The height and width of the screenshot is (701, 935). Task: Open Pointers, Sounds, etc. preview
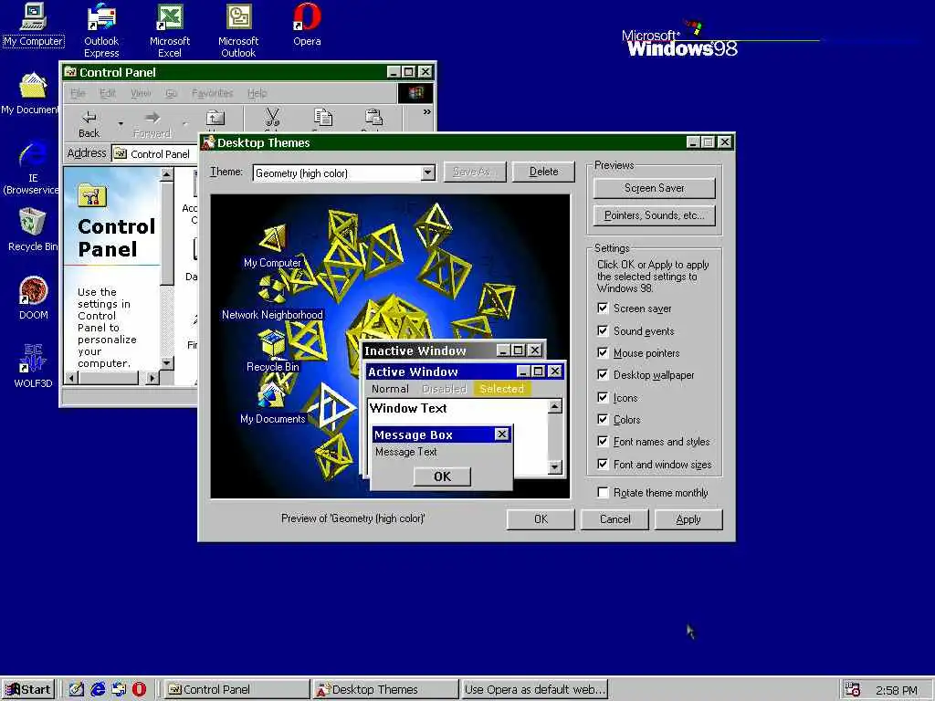point(654,215)
